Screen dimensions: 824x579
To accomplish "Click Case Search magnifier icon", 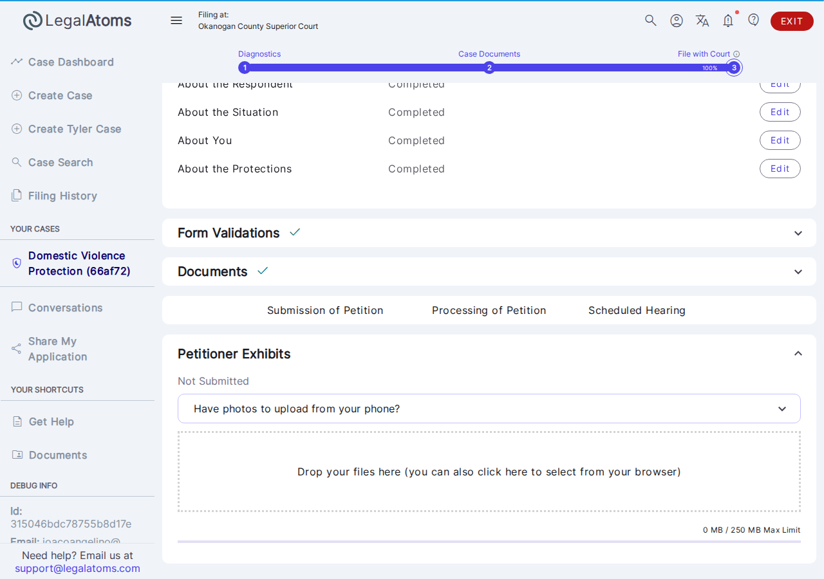I will tap(17, 162).
